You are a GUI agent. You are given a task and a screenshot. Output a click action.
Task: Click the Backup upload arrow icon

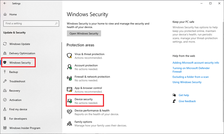coord(5,72)
